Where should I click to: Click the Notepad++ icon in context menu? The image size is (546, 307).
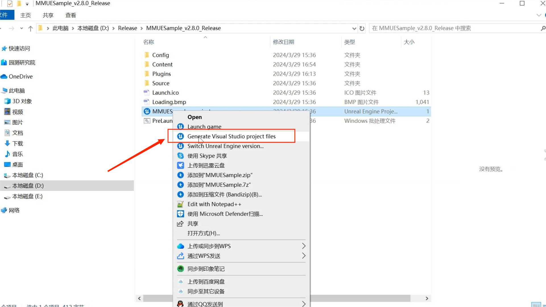coord(181,204)
